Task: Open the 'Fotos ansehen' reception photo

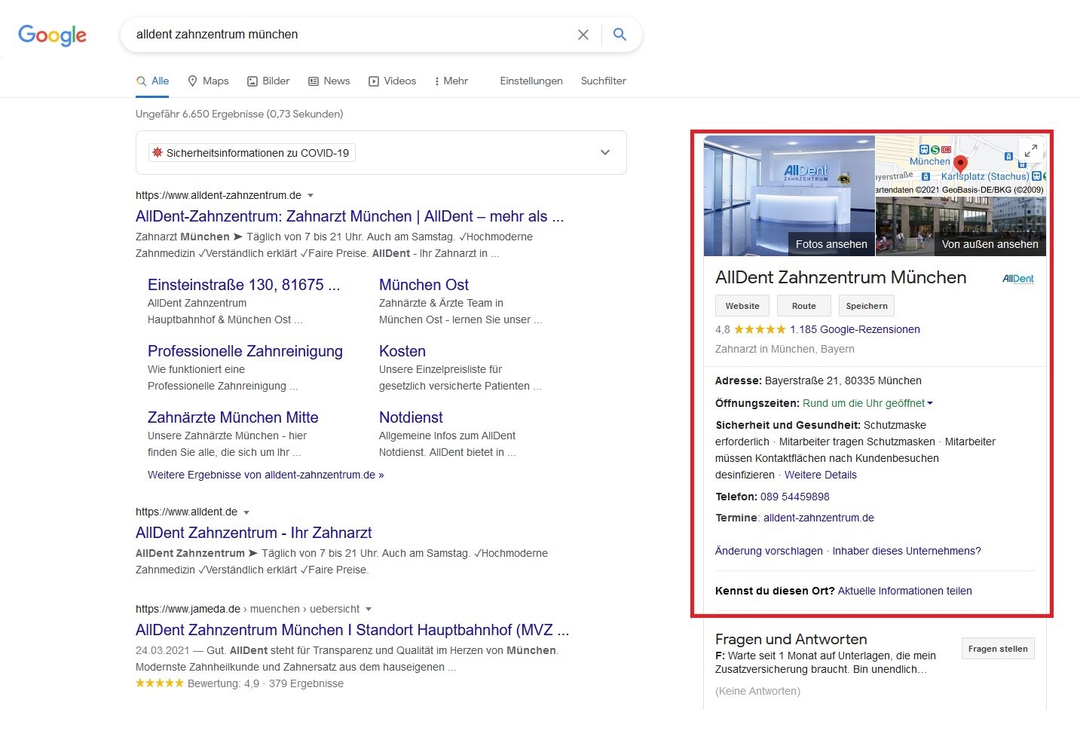Action: [789, 196]
